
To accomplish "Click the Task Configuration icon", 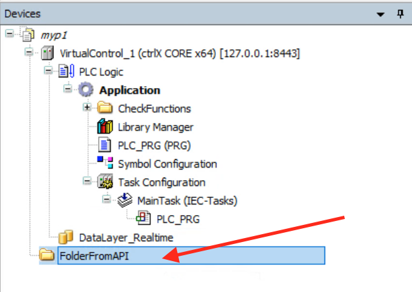I will tap(105, 182).
